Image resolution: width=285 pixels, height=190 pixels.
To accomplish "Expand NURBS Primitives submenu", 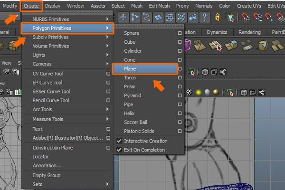I will tap(67, 19).
